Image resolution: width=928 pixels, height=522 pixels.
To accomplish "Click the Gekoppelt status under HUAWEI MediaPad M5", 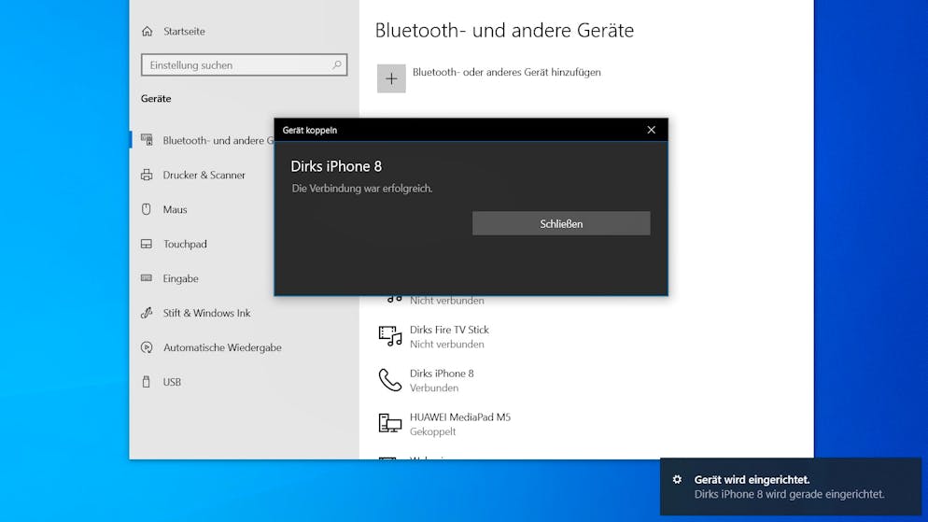I will [x=432, y=432].
